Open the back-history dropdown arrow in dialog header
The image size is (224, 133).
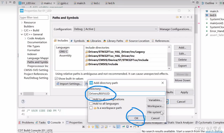[x=181, y=17]
